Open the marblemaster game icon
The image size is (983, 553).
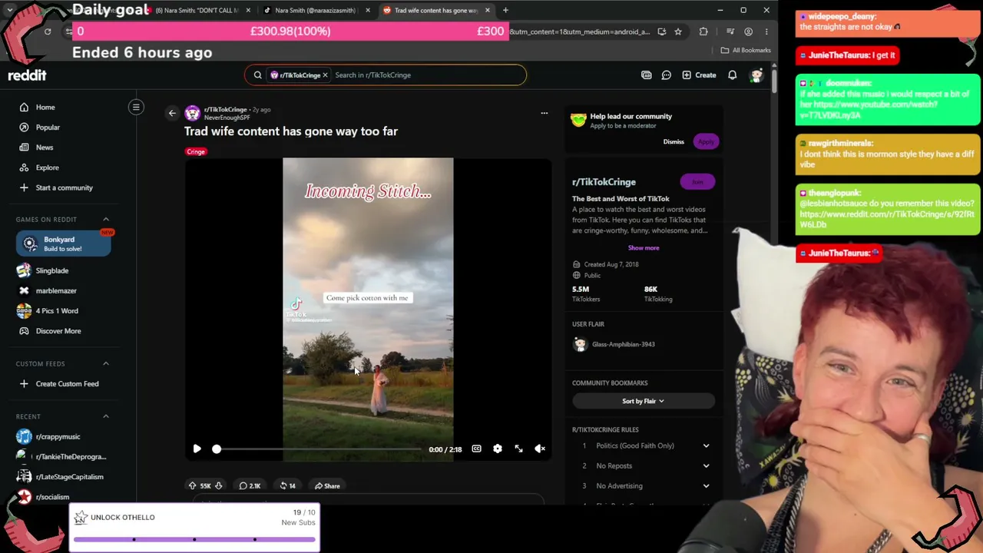pyautogui.click(x=24, y=290)
